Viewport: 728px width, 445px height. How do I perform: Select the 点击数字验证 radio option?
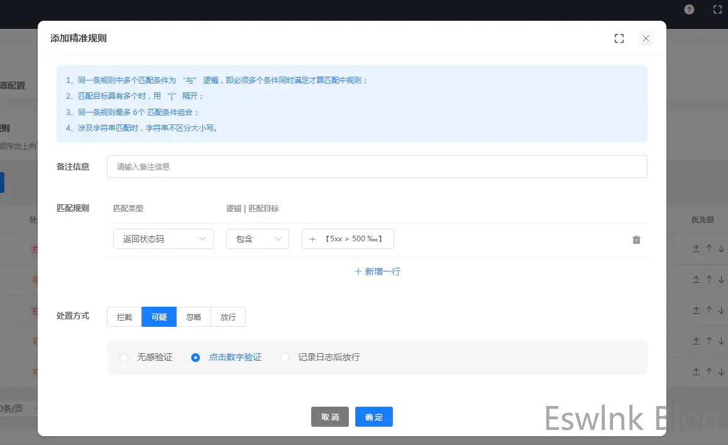[x=196, y=357]
